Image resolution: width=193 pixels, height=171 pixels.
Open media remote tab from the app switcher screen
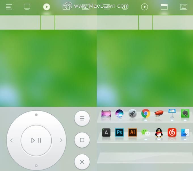pyautogui.click(x=144, y=7)
